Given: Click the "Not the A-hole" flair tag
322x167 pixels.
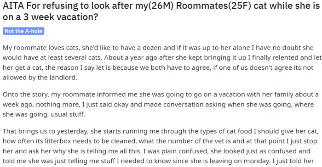Looking at the screenshot, I should click(23, 31).
